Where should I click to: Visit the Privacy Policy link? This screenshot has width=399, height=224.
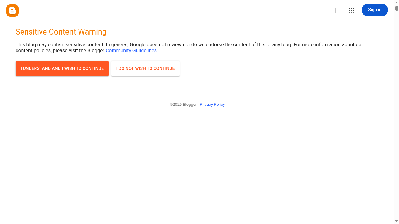212,105
